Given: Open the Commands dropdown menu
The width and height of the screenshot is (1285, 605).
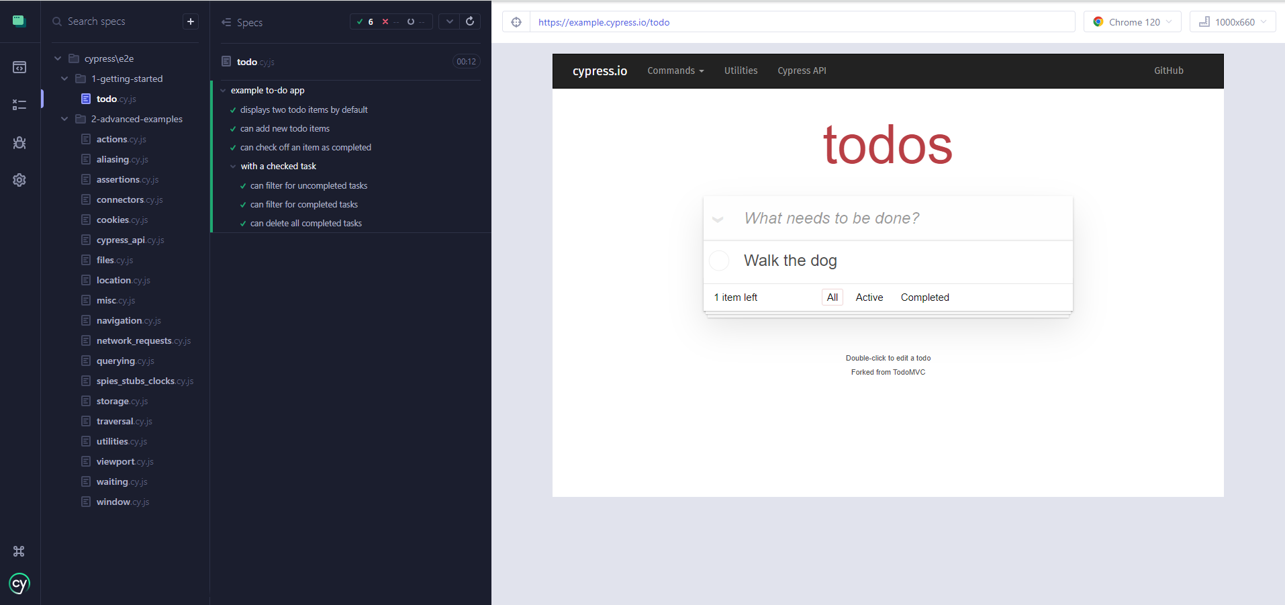Looking at the screenshot, I should coord(675,71).
